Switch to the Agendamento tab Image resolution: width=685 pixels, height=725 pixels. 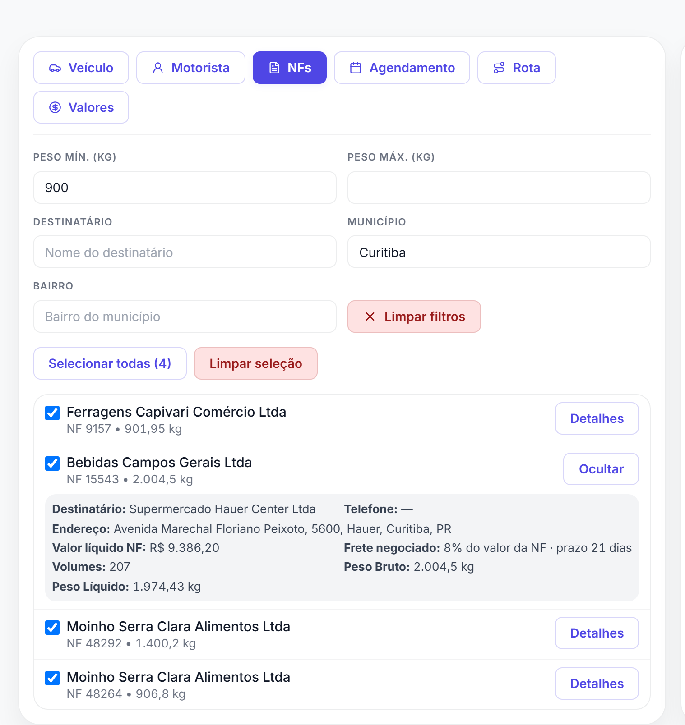point(402,68)
